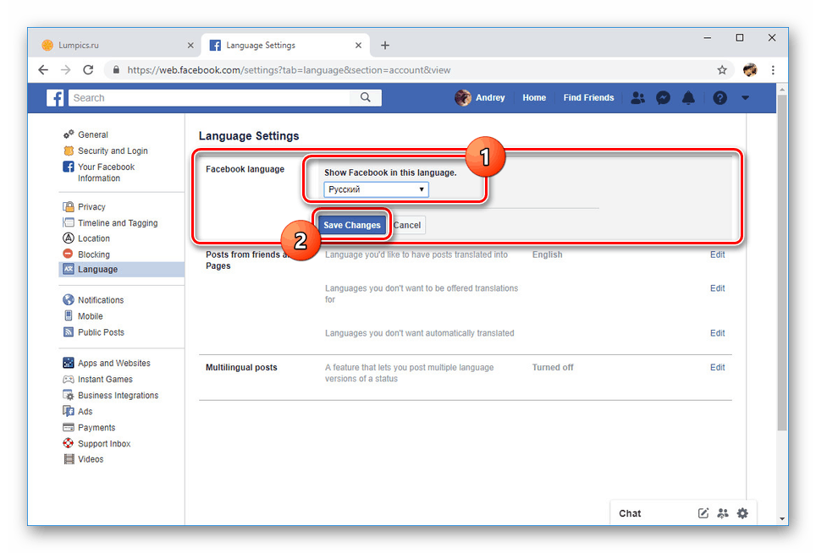The width and height of the screenshot is (816, 553).
Task: Open the notifications bell icon
Action: click(688, 98)
